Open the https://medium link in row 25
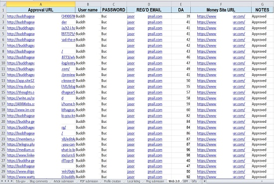Viewport: 274px width, 184px height. tap(21, 150)
